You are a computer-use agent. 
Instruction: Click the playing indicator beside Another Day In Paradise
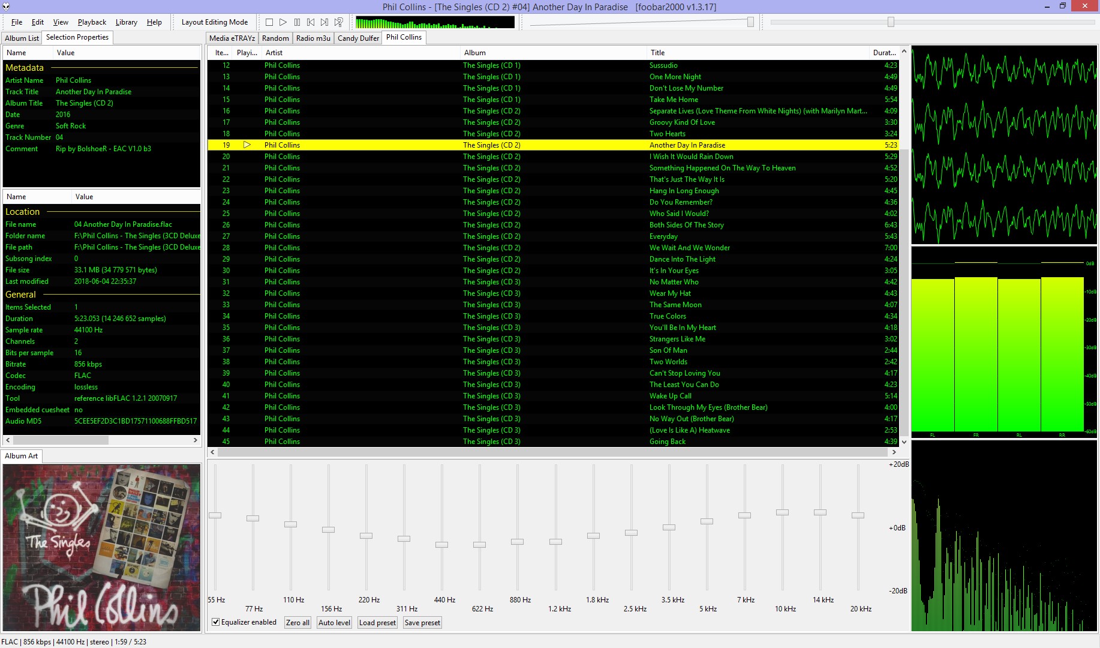[247, 145]
